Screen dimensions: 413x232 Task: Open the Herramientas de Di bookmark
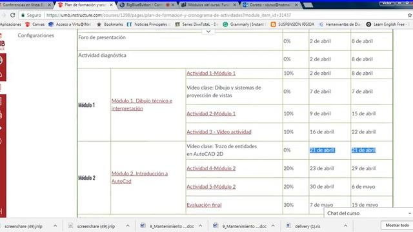pyautogui.click(x=340, y=24)
